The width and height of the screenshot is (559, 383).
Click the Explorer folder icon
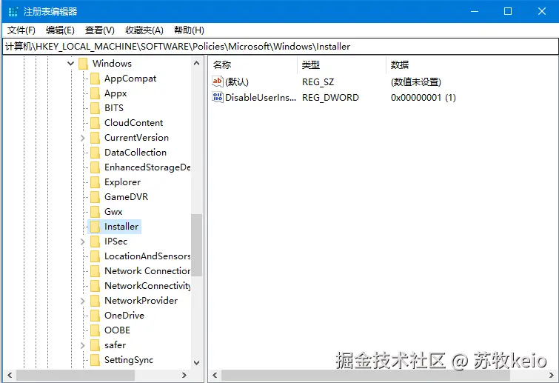[x=96, y=182]
